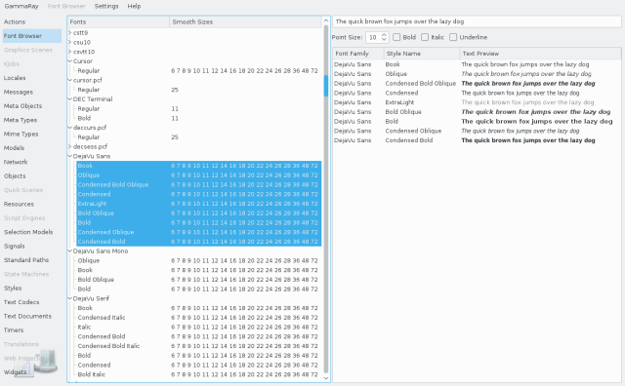Switch to the Signals tool

point(15,246)
